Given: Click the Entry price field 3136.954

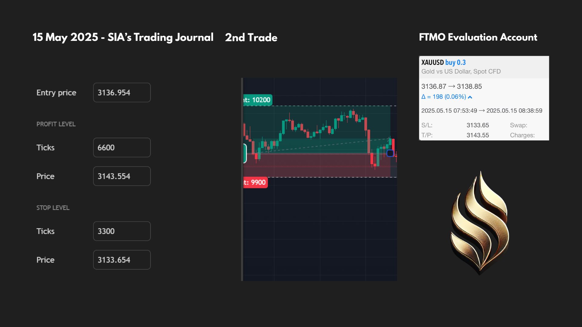Looking at the screenshot, I should pyautogui.click(x=122, y=92).
